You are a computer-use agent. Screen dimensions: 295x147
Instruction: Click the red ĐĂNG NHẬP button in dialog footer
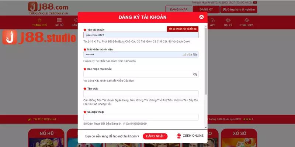pos(155,136)
